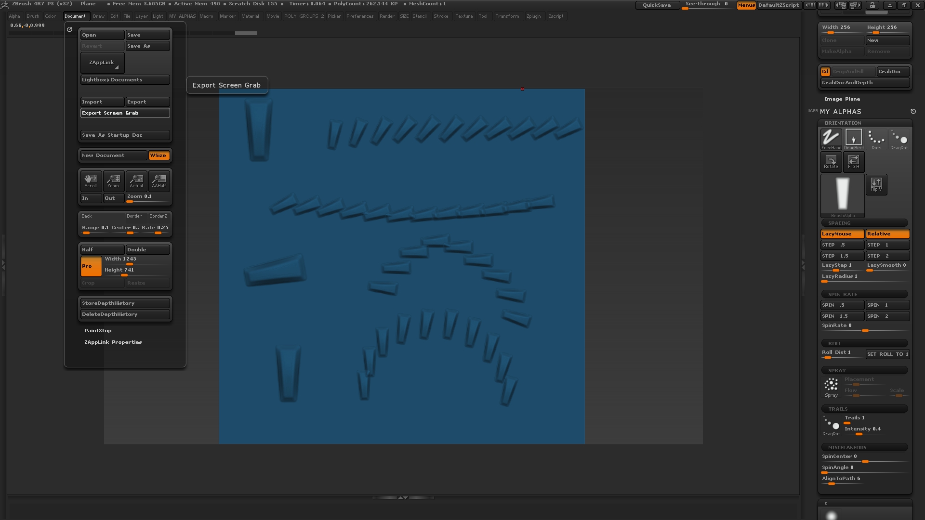The height and width of the screenshot is (520, 925).
Task: Toggle the Pro proportions button
Action: pos(91,266)
